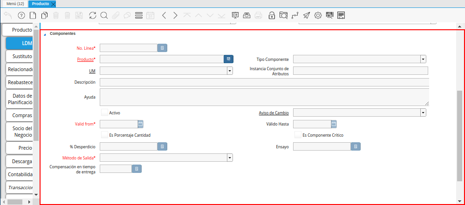Open the Tipo Componente dropdown
The image size is (465, 205).
pyautogui.click(x=423, y=59)
